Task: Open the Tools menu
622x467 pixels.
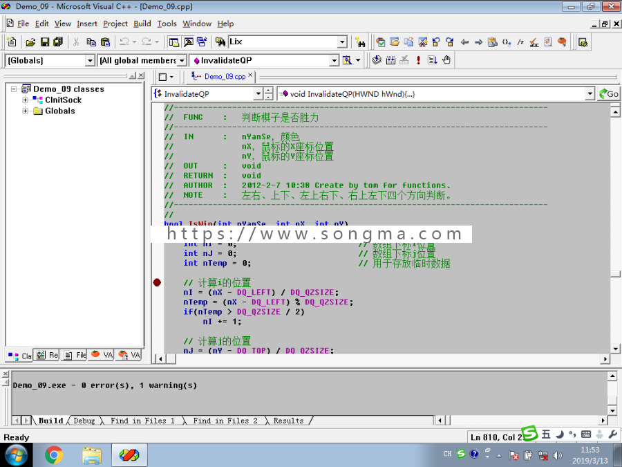Action: click(x=167, y=24)
